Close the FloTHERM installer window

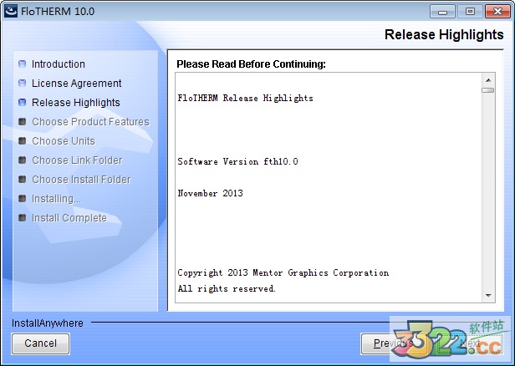497,12
